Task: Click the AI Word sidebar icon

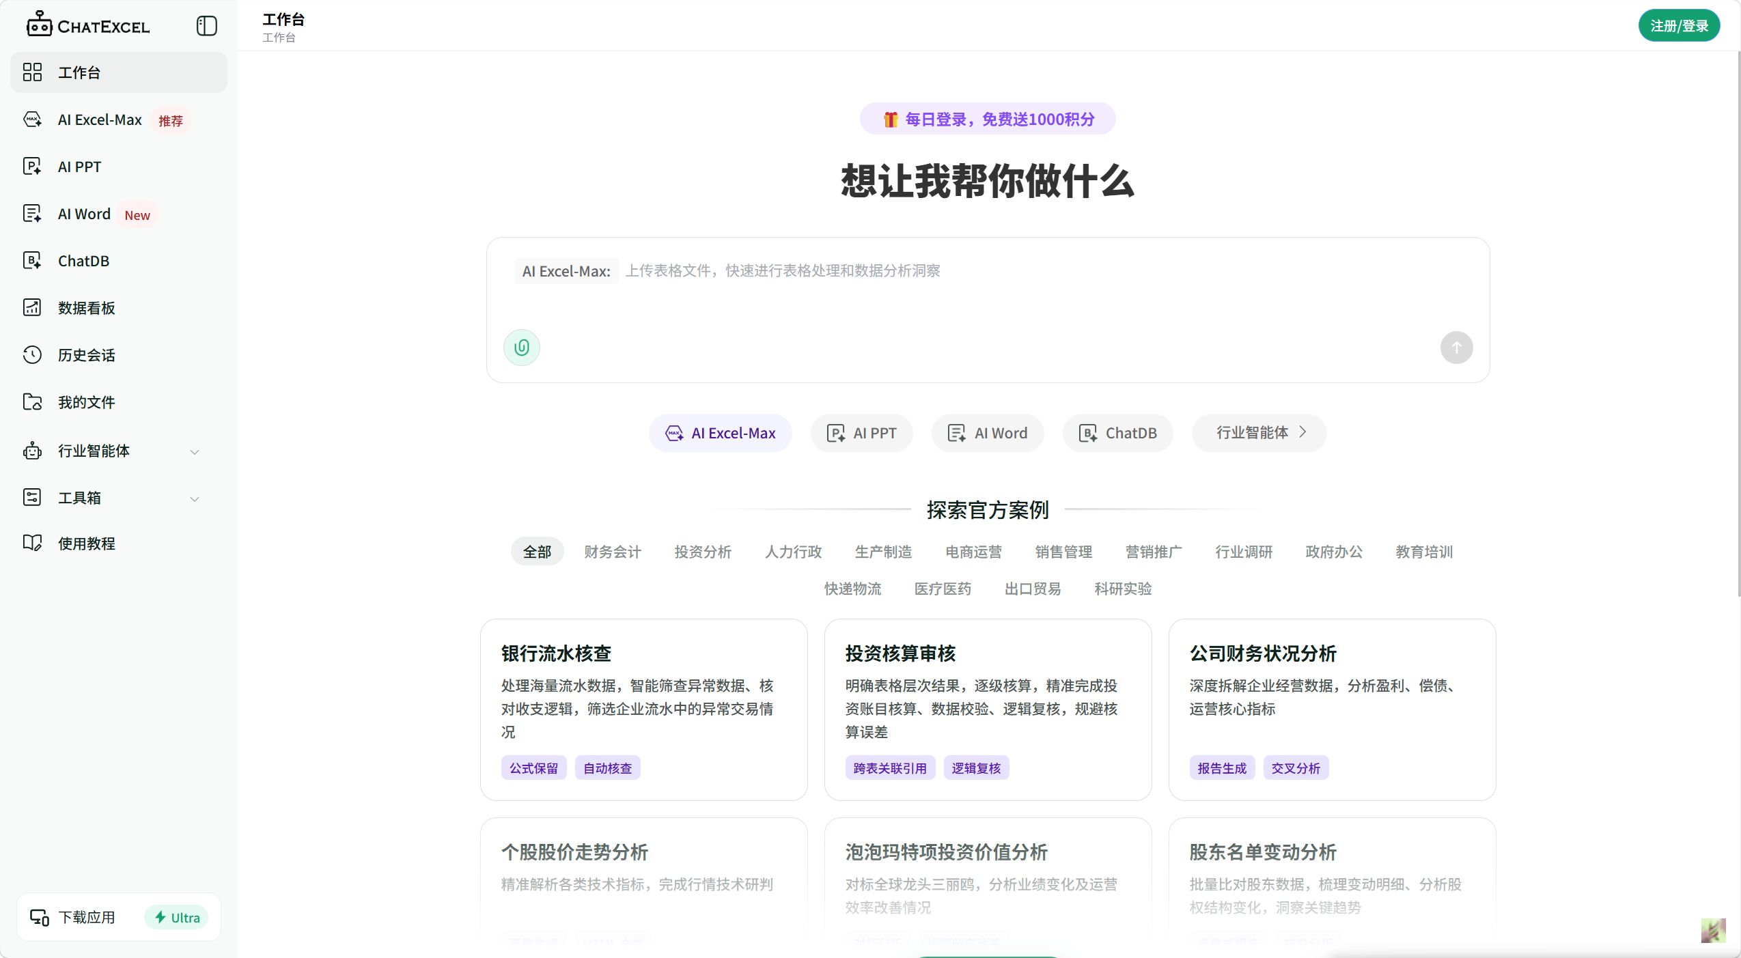Action: click(32, 214)
